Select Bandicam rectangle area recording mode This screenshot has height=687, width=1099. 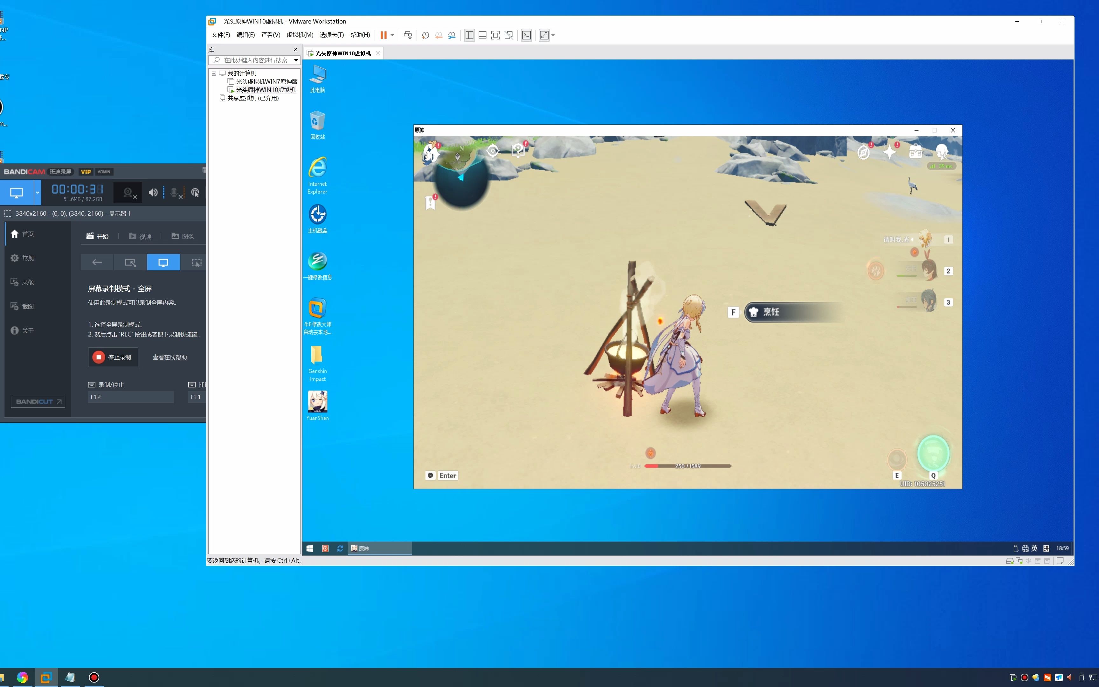coord(130,262)
